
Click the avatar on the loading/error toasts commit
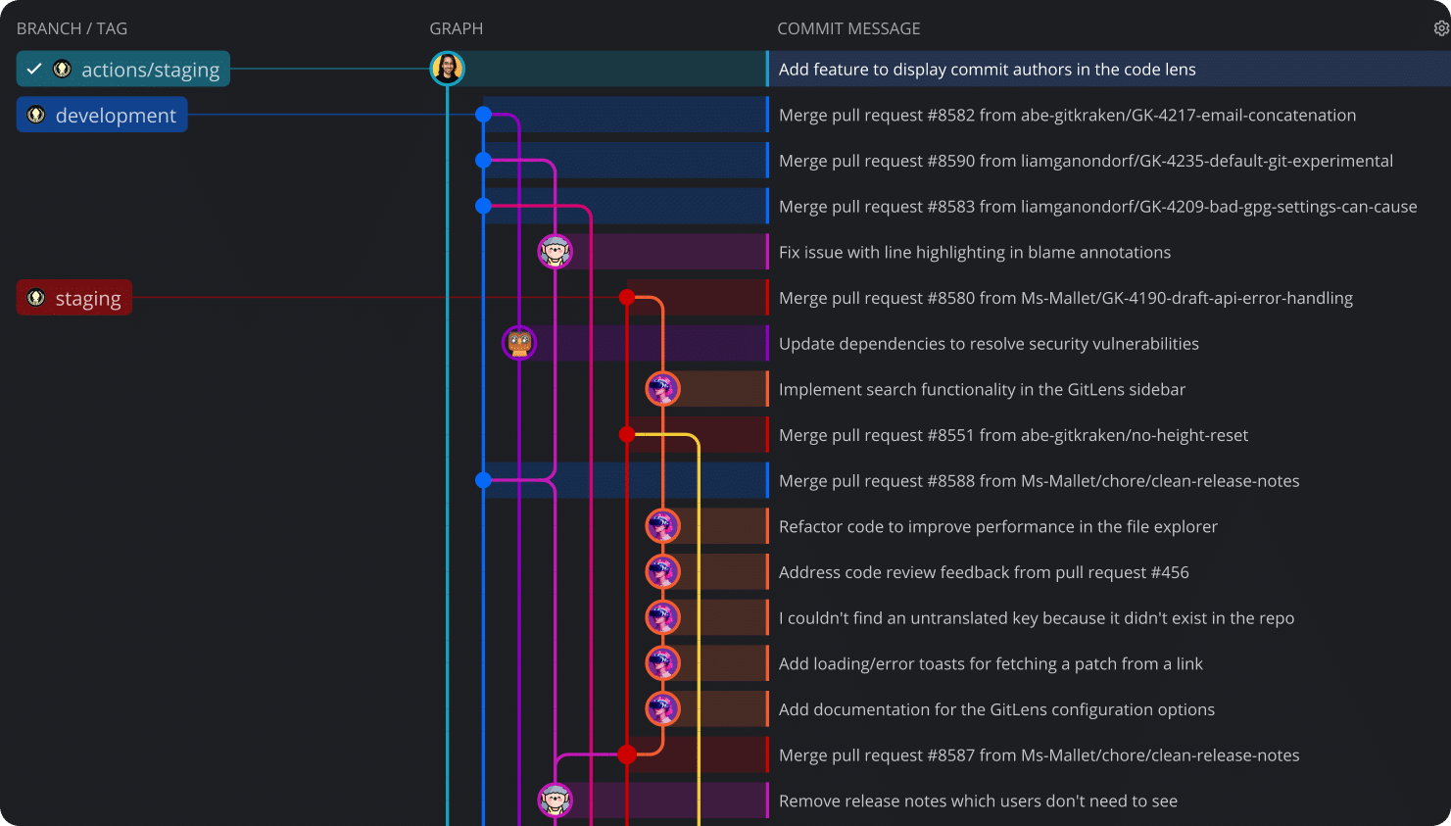point(662,662)
